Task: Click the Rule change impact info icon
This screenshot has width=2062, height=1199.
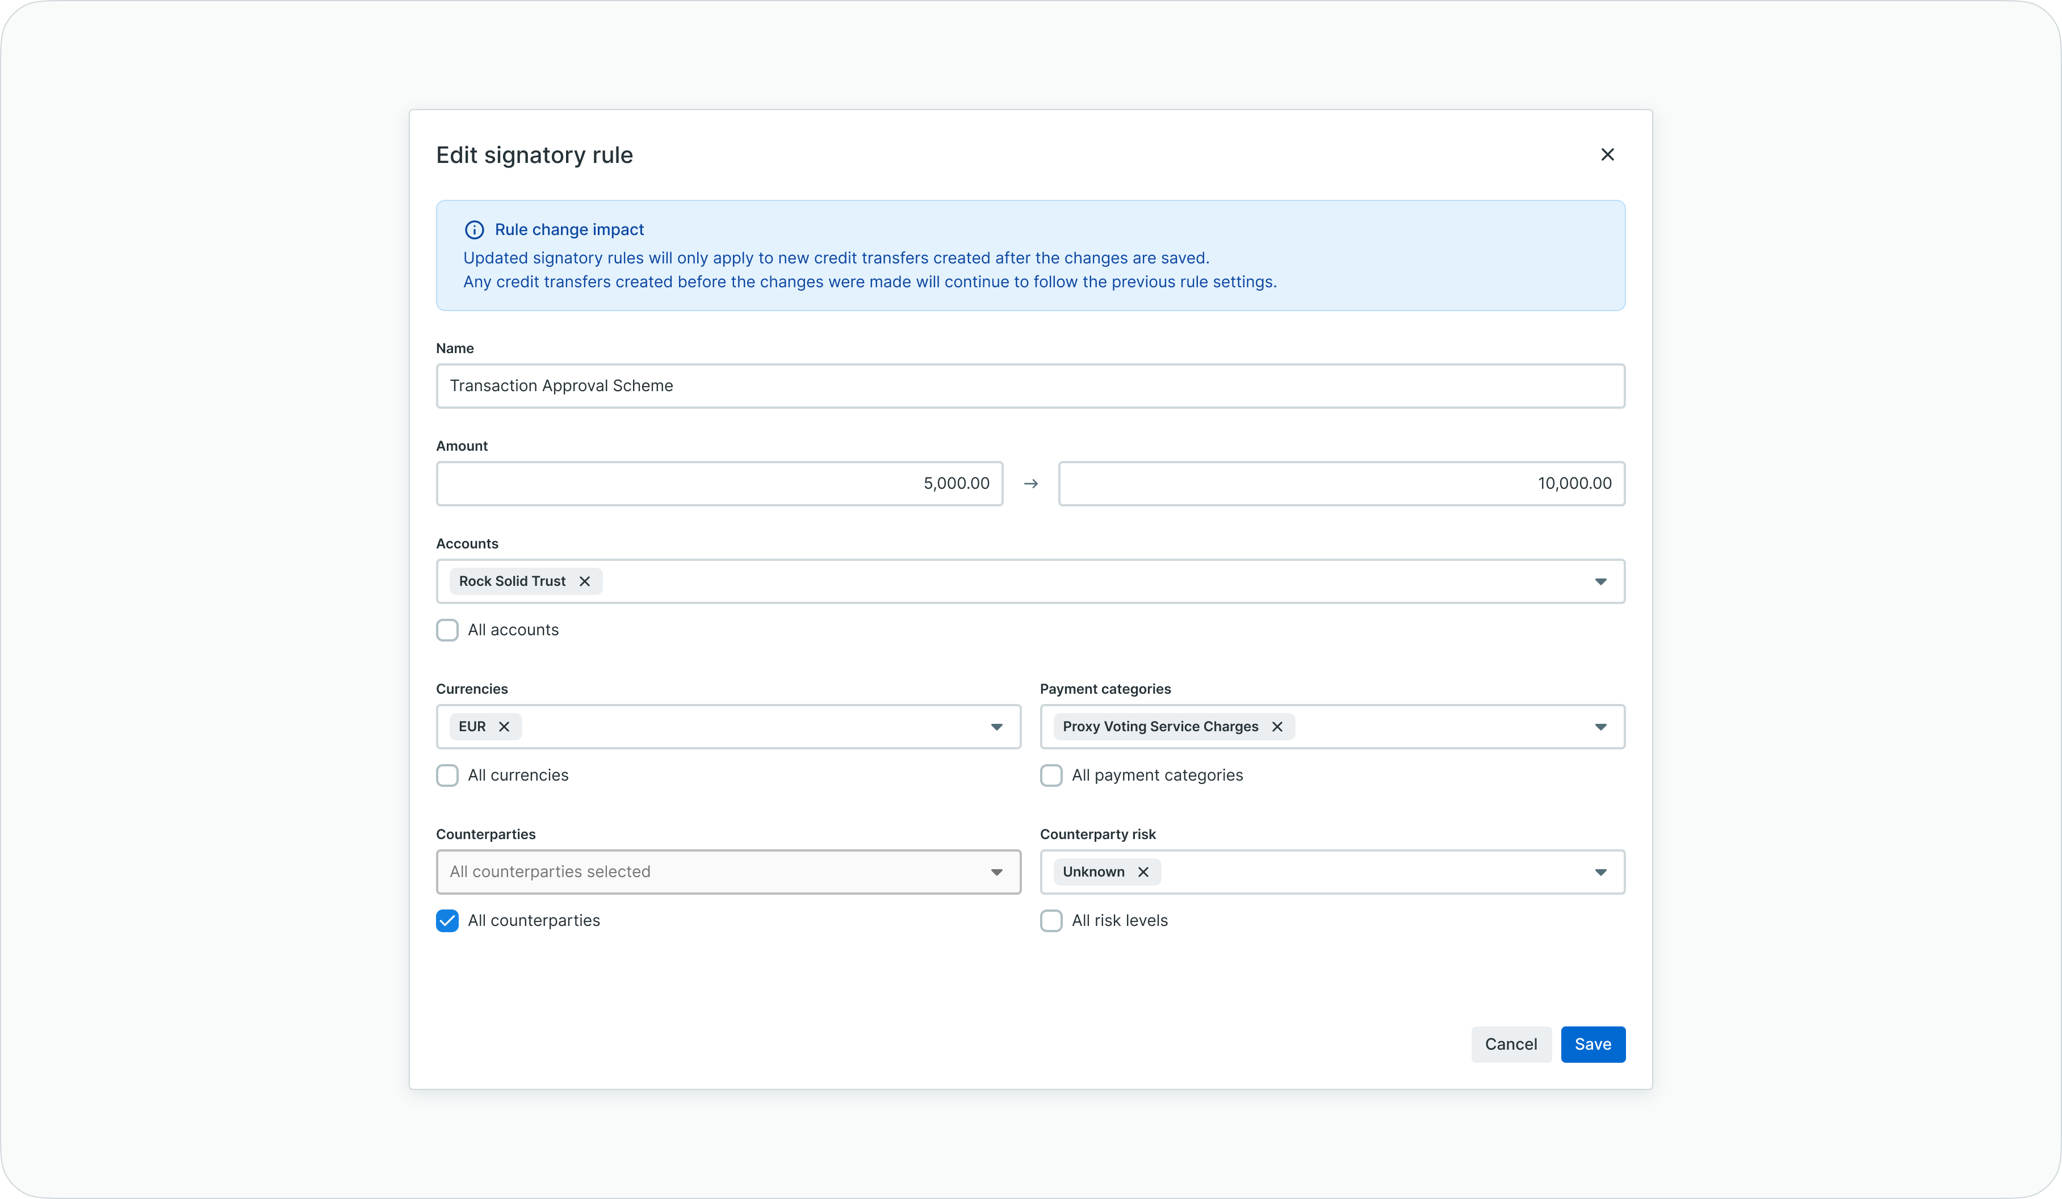Action: [x=475, y=230]
